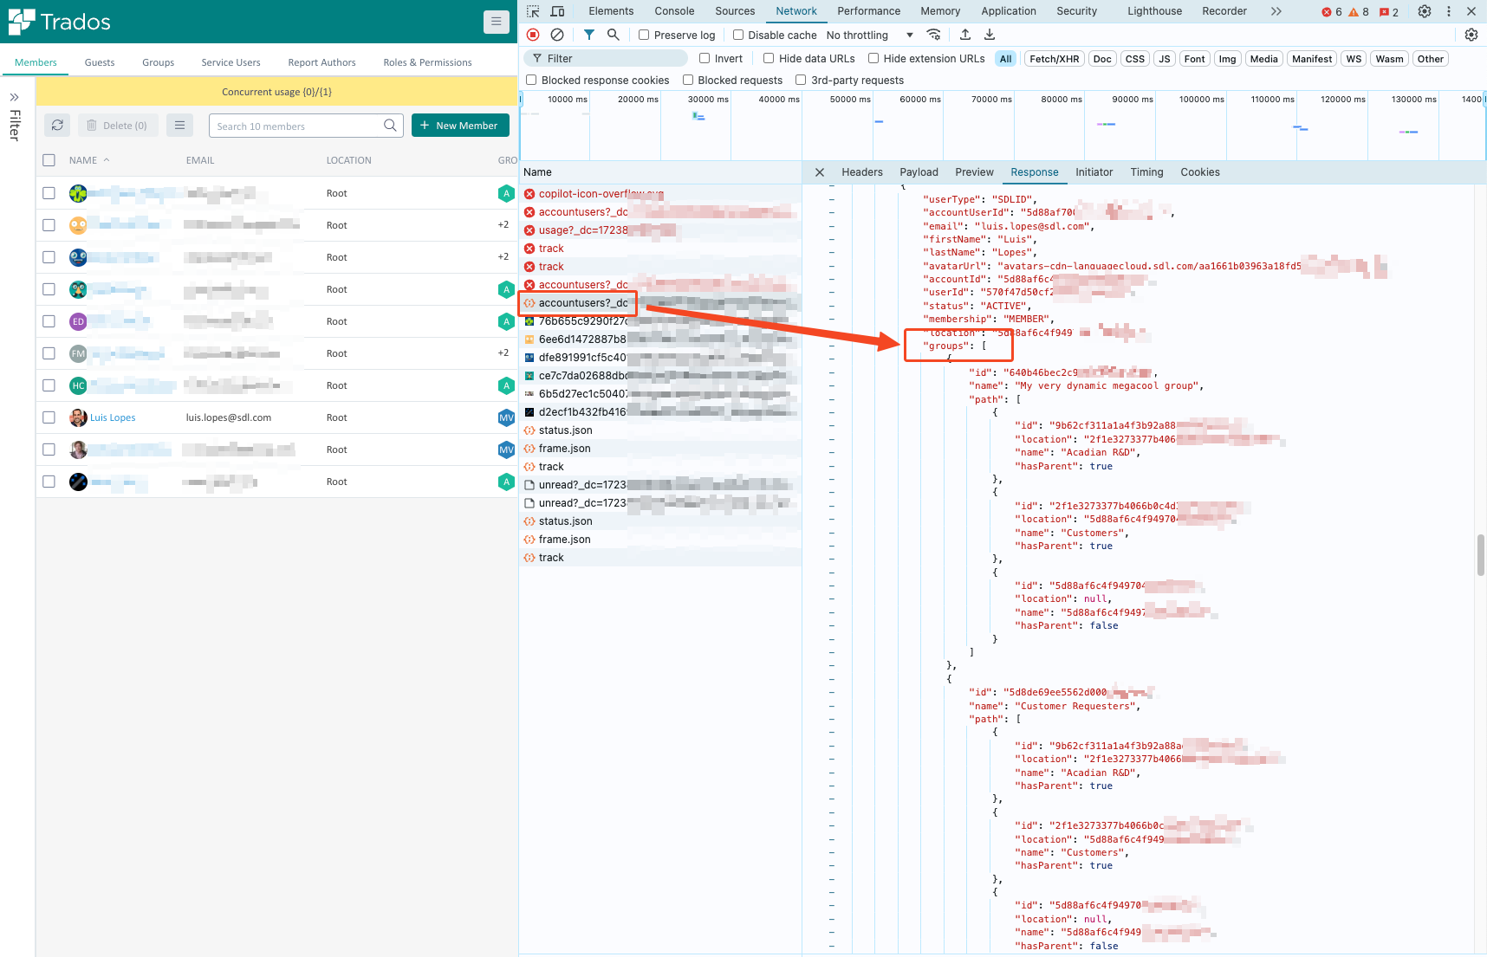Open search within network requests

coord(614,35)
